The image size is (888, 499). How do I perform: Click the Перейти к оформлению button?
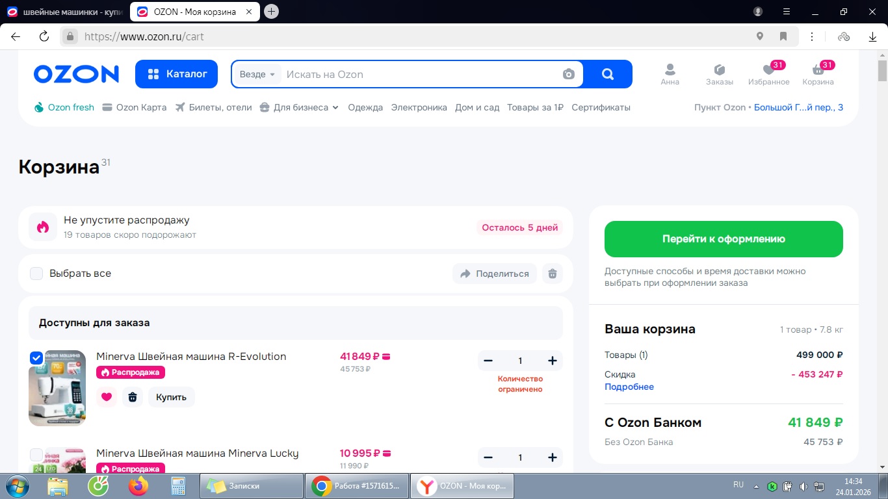coord(724,239)
